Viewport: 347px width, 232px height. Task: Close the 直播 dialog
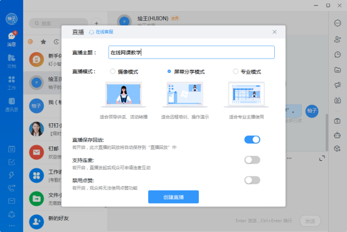pos(274,32)
